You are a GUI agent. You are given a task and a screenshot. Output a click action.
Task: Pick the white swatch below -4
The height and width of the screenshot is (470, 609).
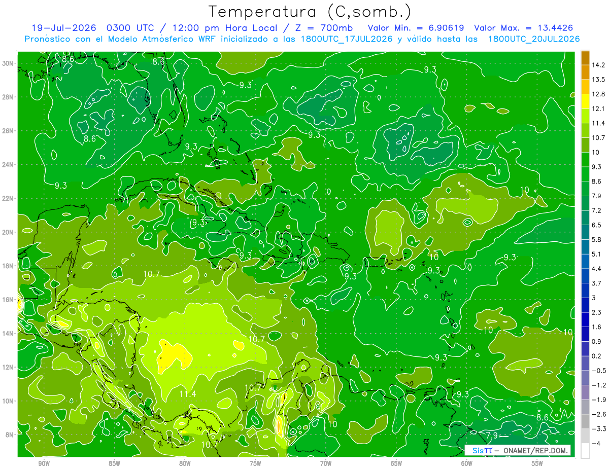[x=585, y=451]
